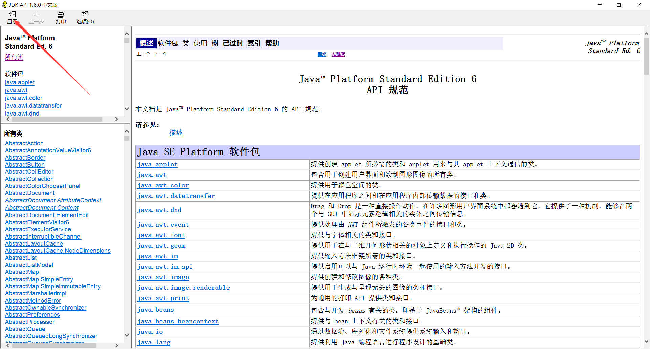The height and width of the screenshot is (349, 650).
Task: Click text 下一个 below navigation bar
Action: pos(161,54)
